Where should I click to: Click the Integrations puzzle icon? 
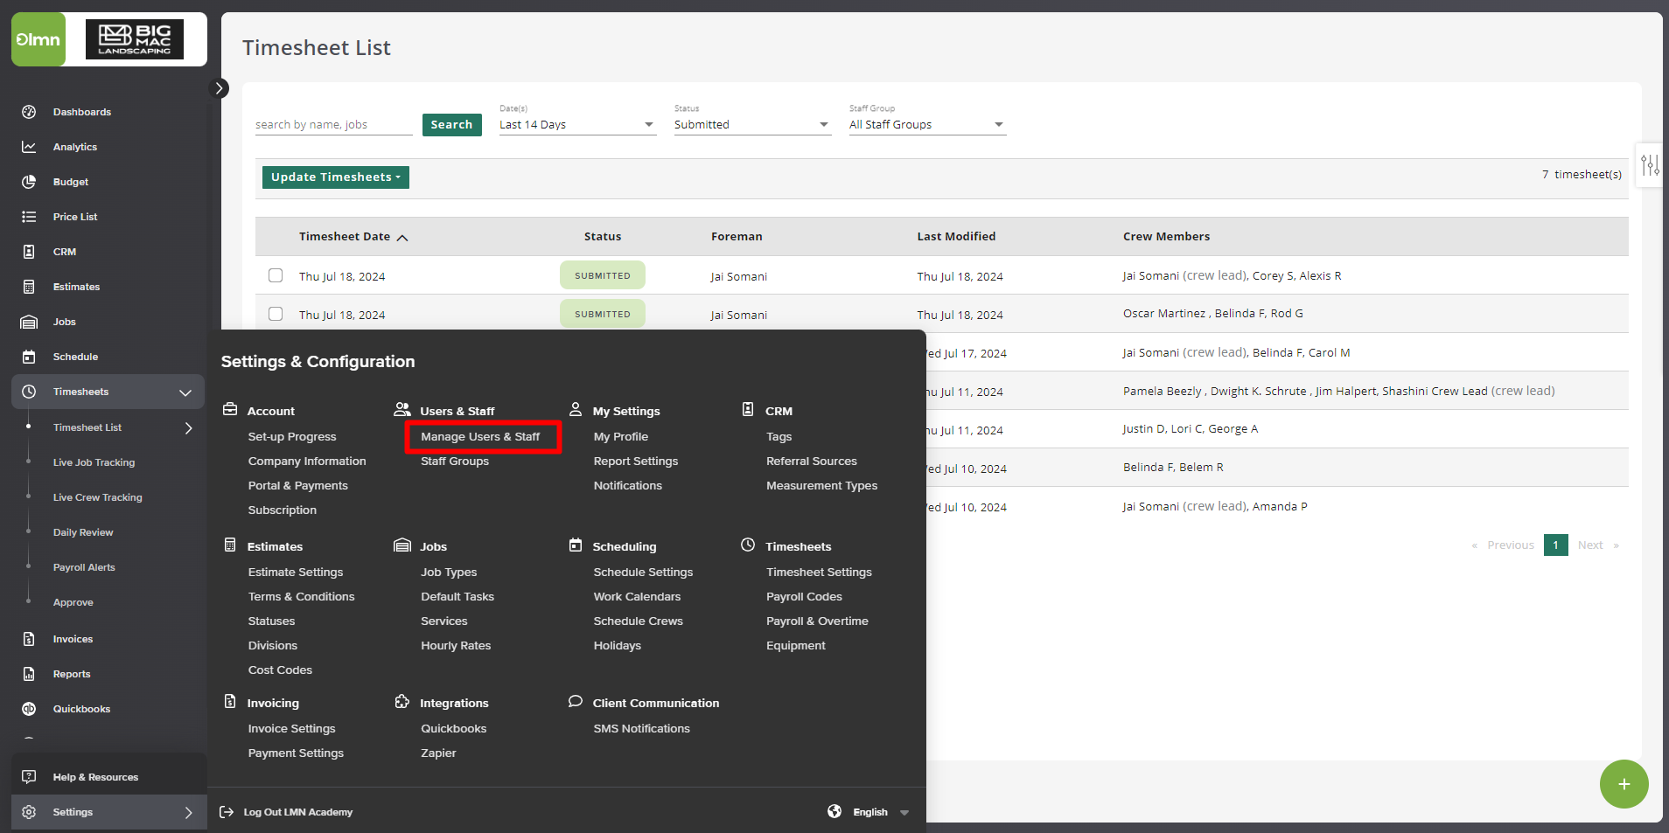402,702
